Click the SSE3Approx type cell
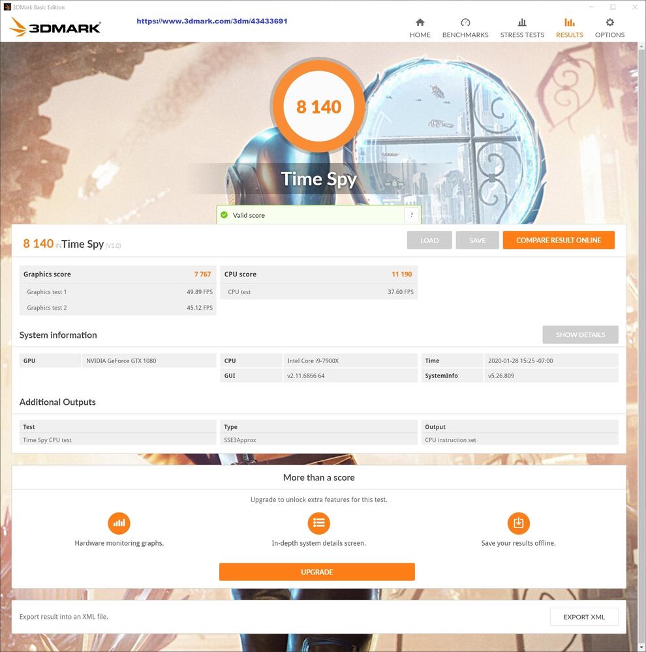The image size is (646, 652). point(319,440)
